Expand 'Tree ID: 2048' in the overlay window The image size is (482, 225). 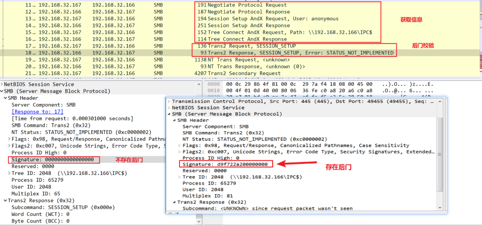[x=180, y=177]
